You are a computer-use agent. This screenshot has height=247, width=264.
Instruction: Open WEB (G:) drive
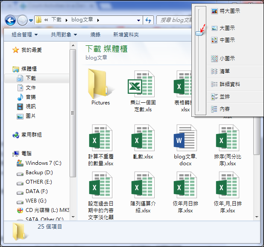pos(32,201)
